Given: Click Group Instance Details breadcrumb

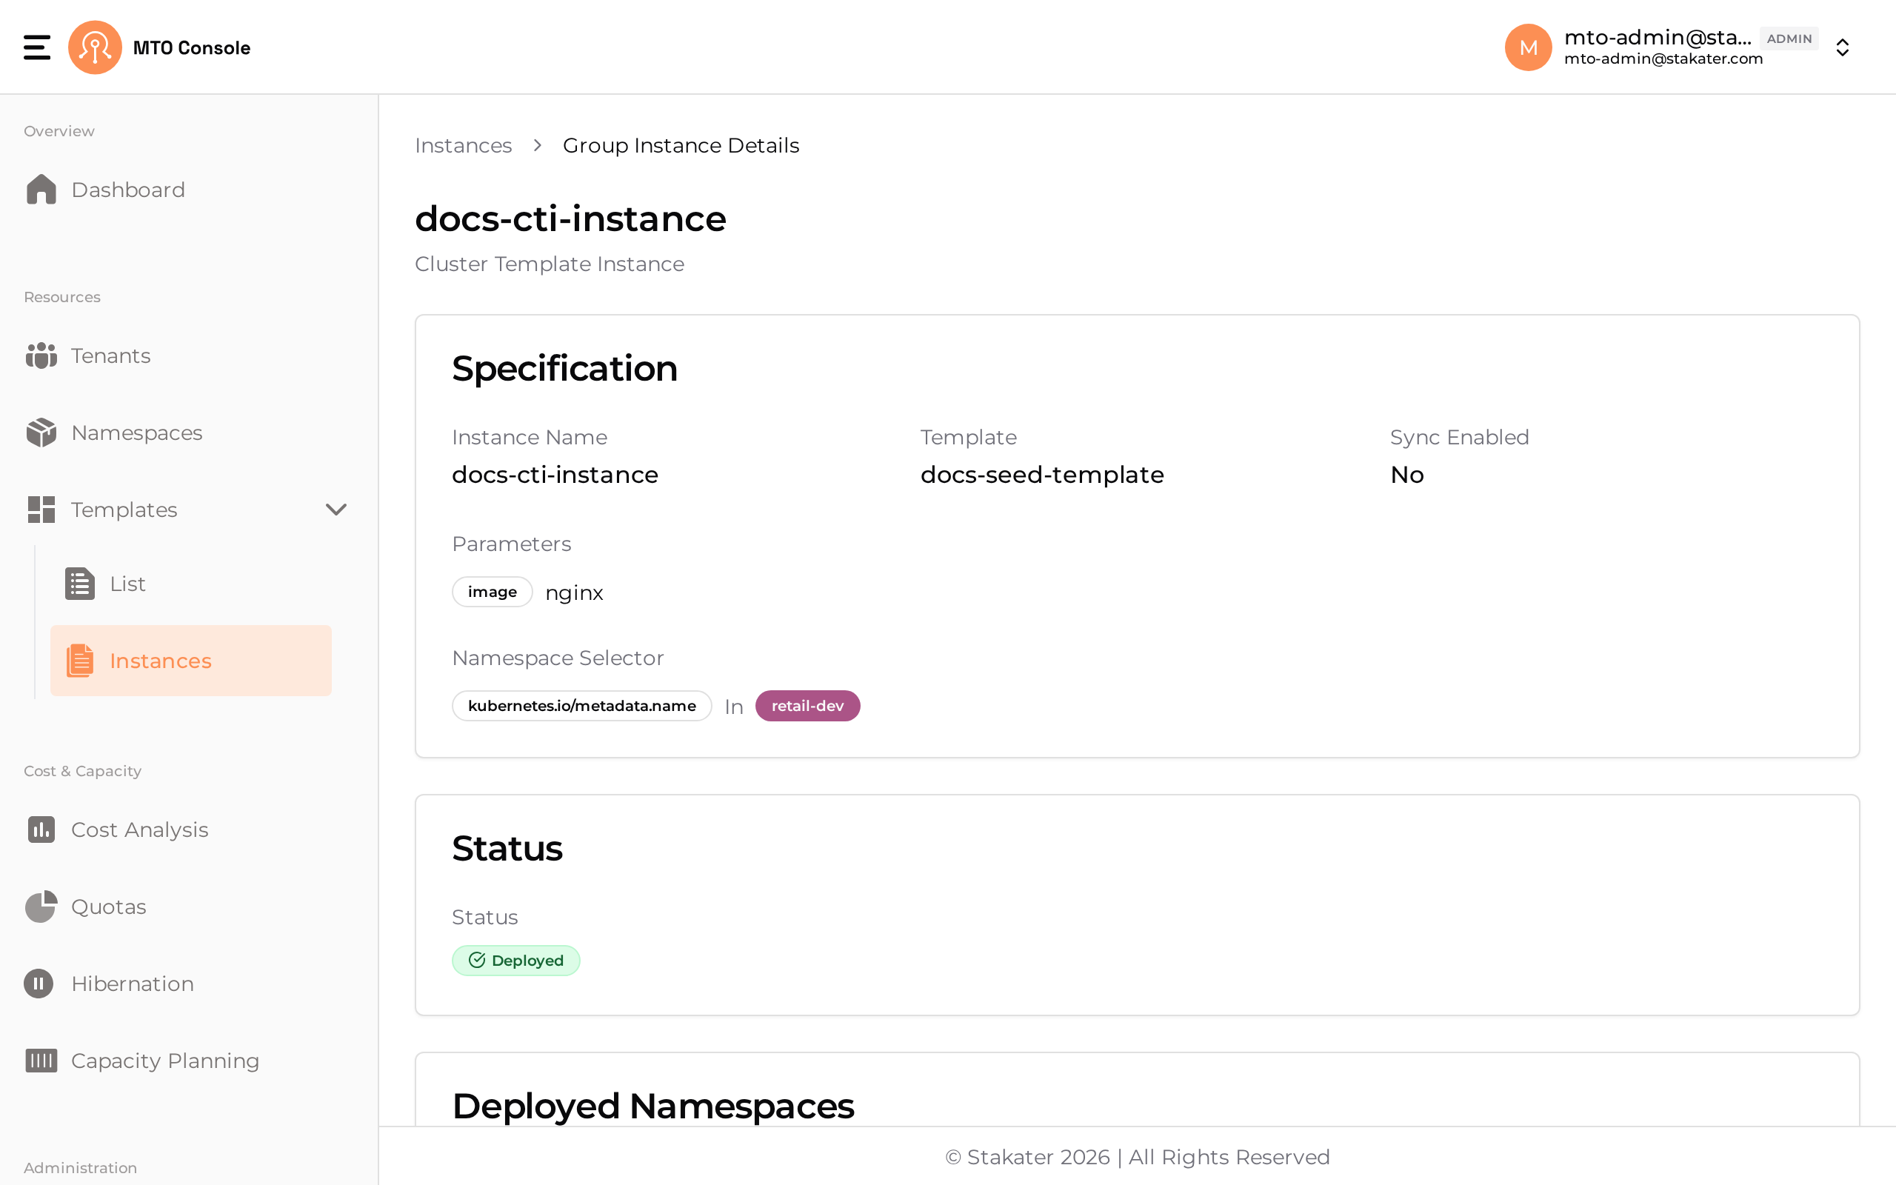Looking at the screenshot, I should coord(681,146).
